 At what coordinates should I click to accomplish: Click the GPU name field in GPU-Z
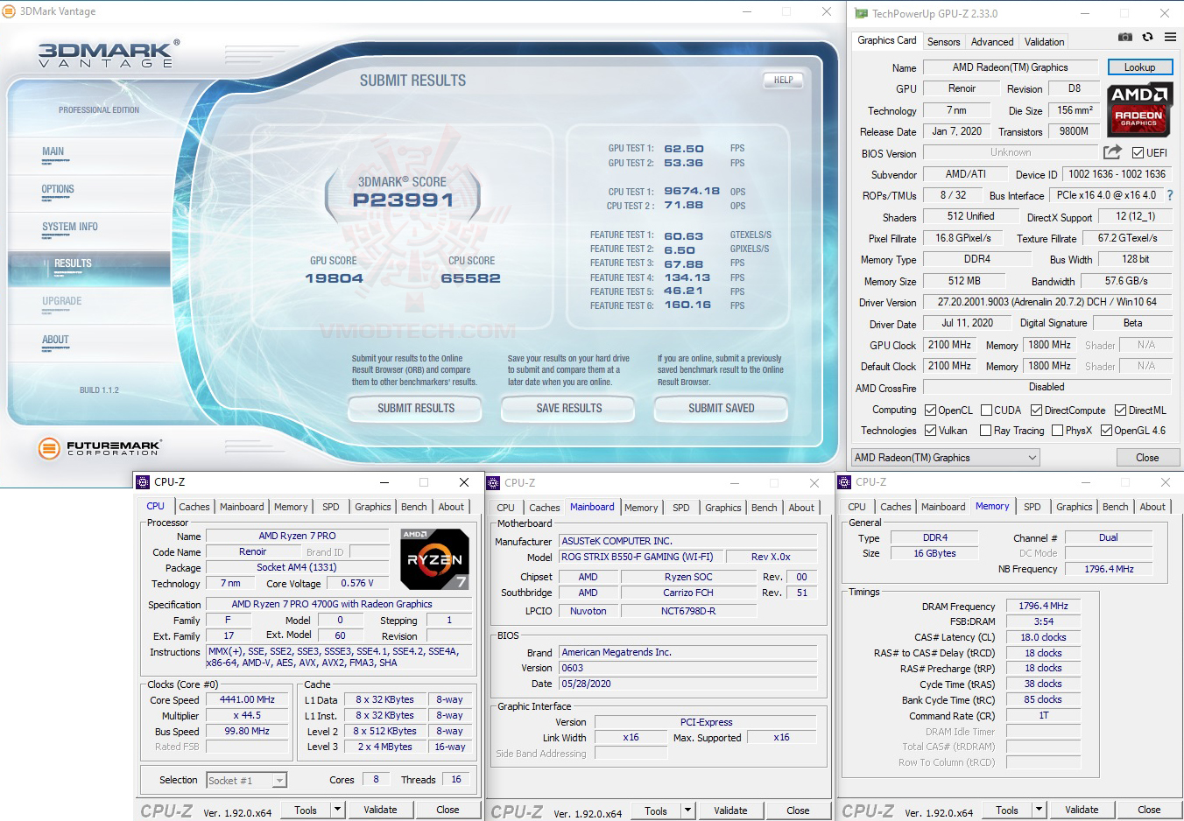tap(1010, 67)
